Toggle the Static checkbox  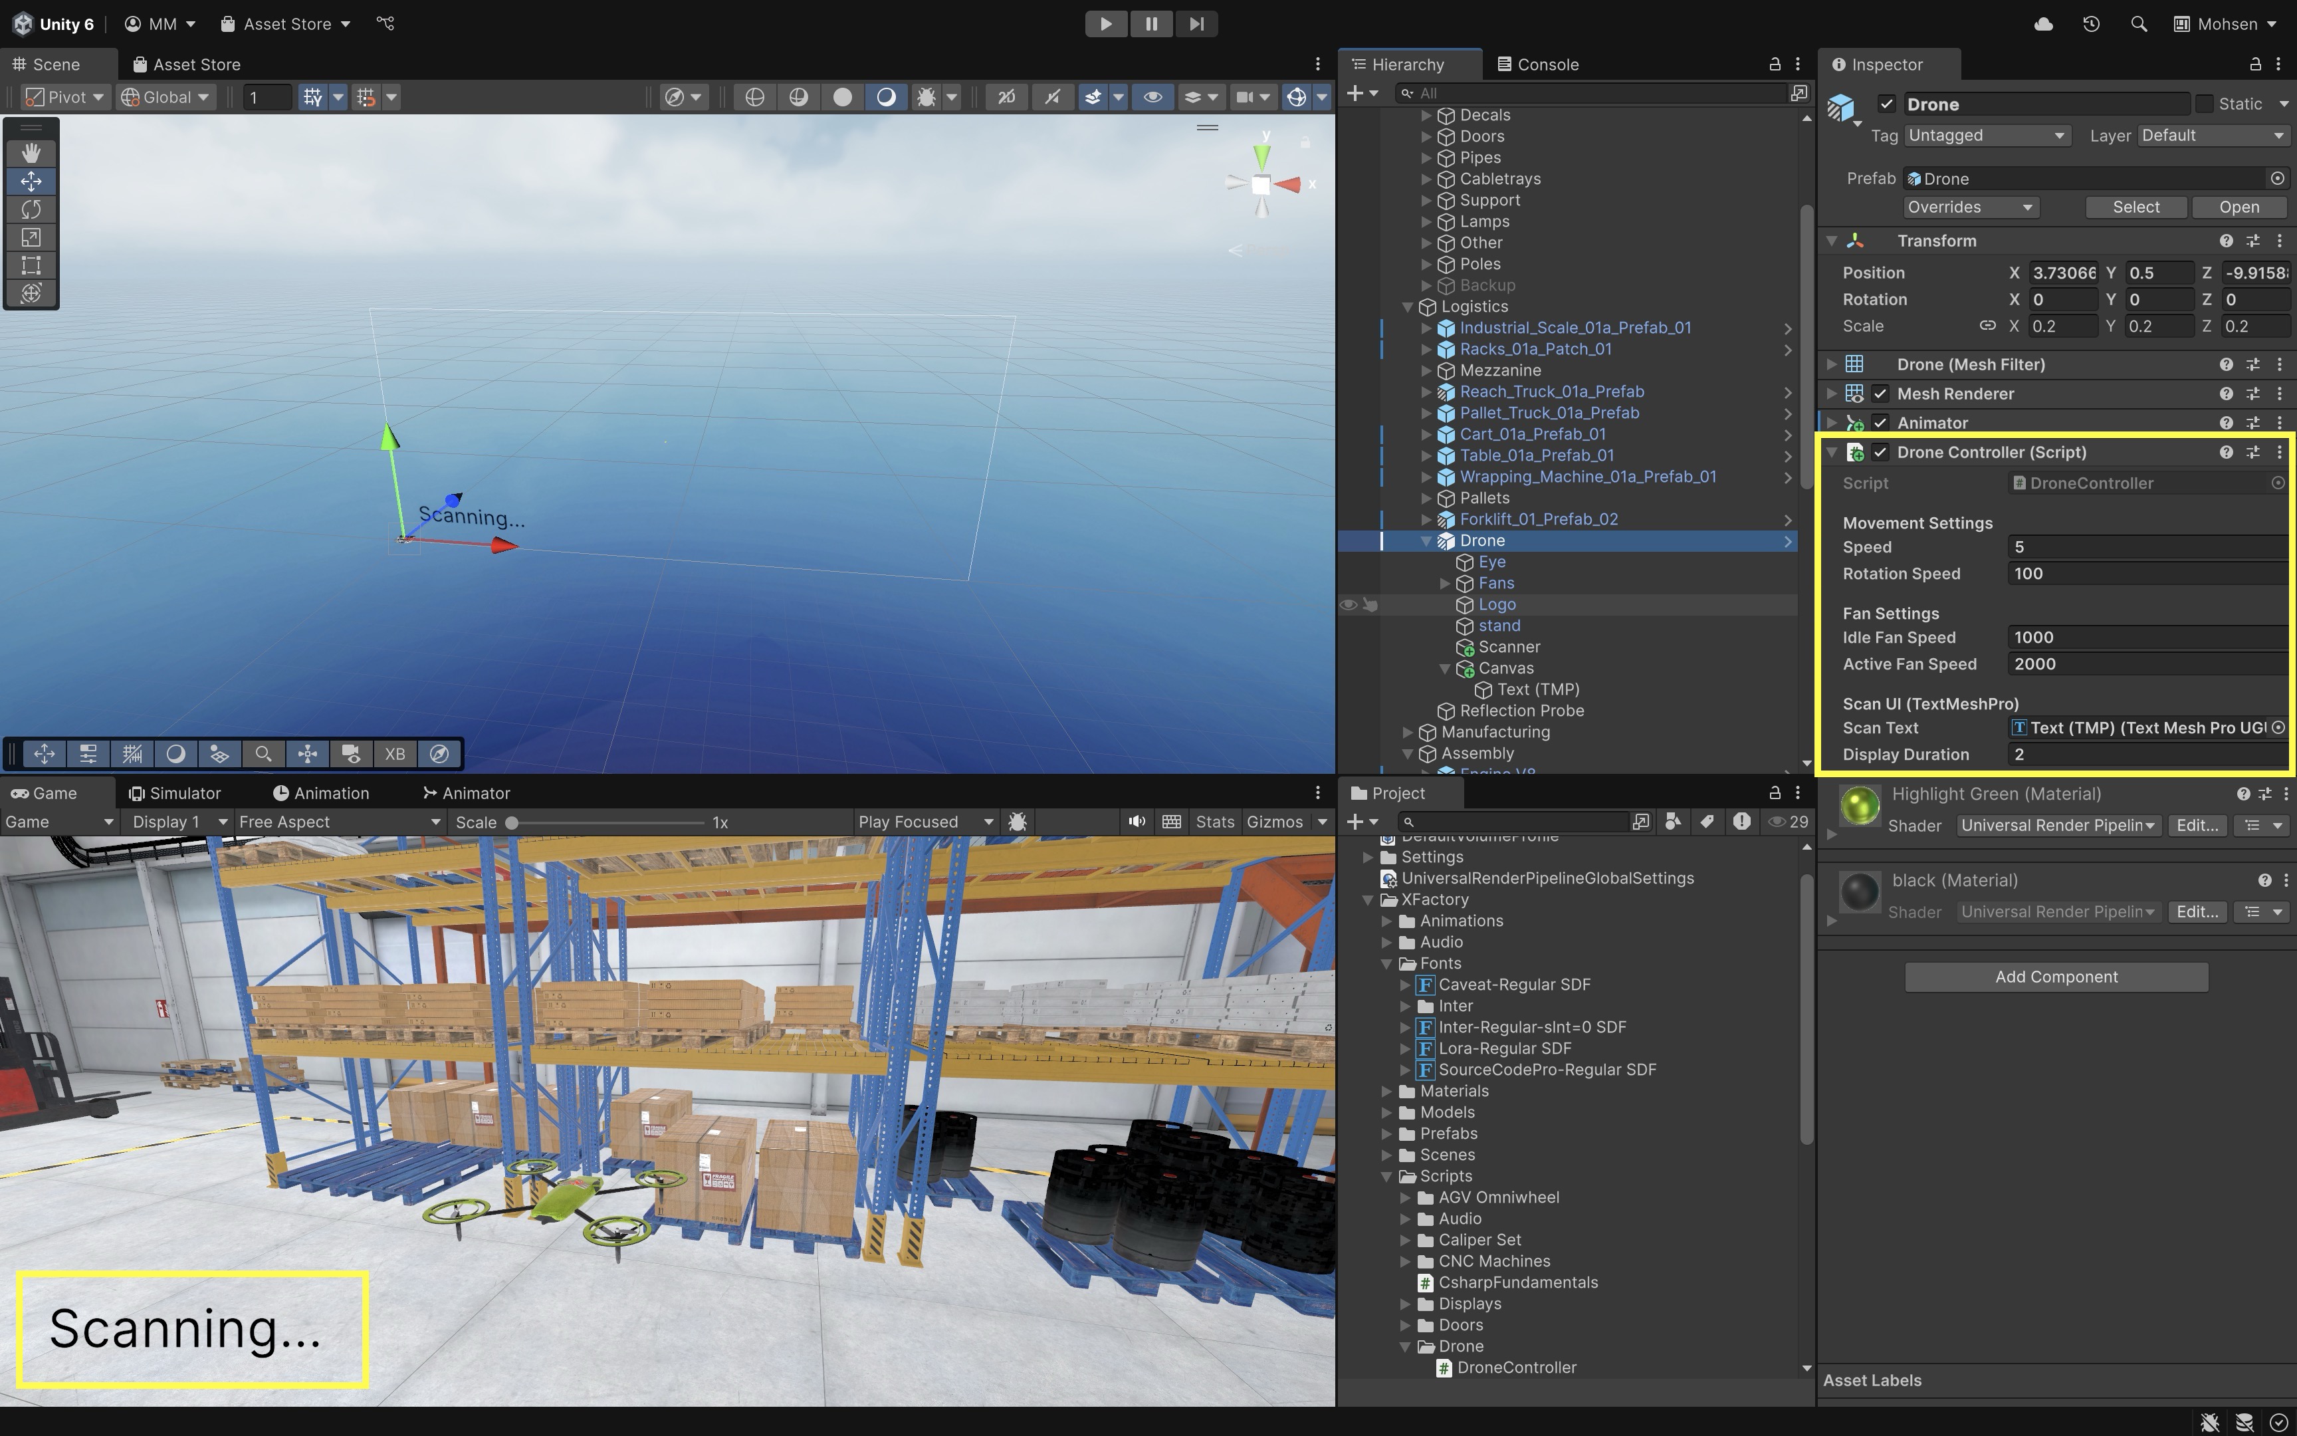coord(2204,104)
